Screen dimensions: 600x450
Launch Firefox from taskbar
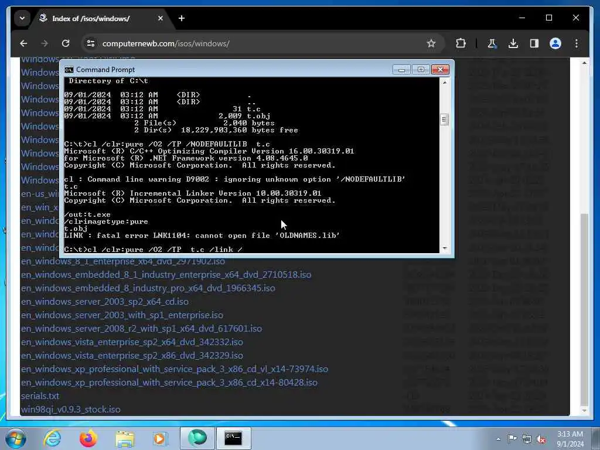88,438
